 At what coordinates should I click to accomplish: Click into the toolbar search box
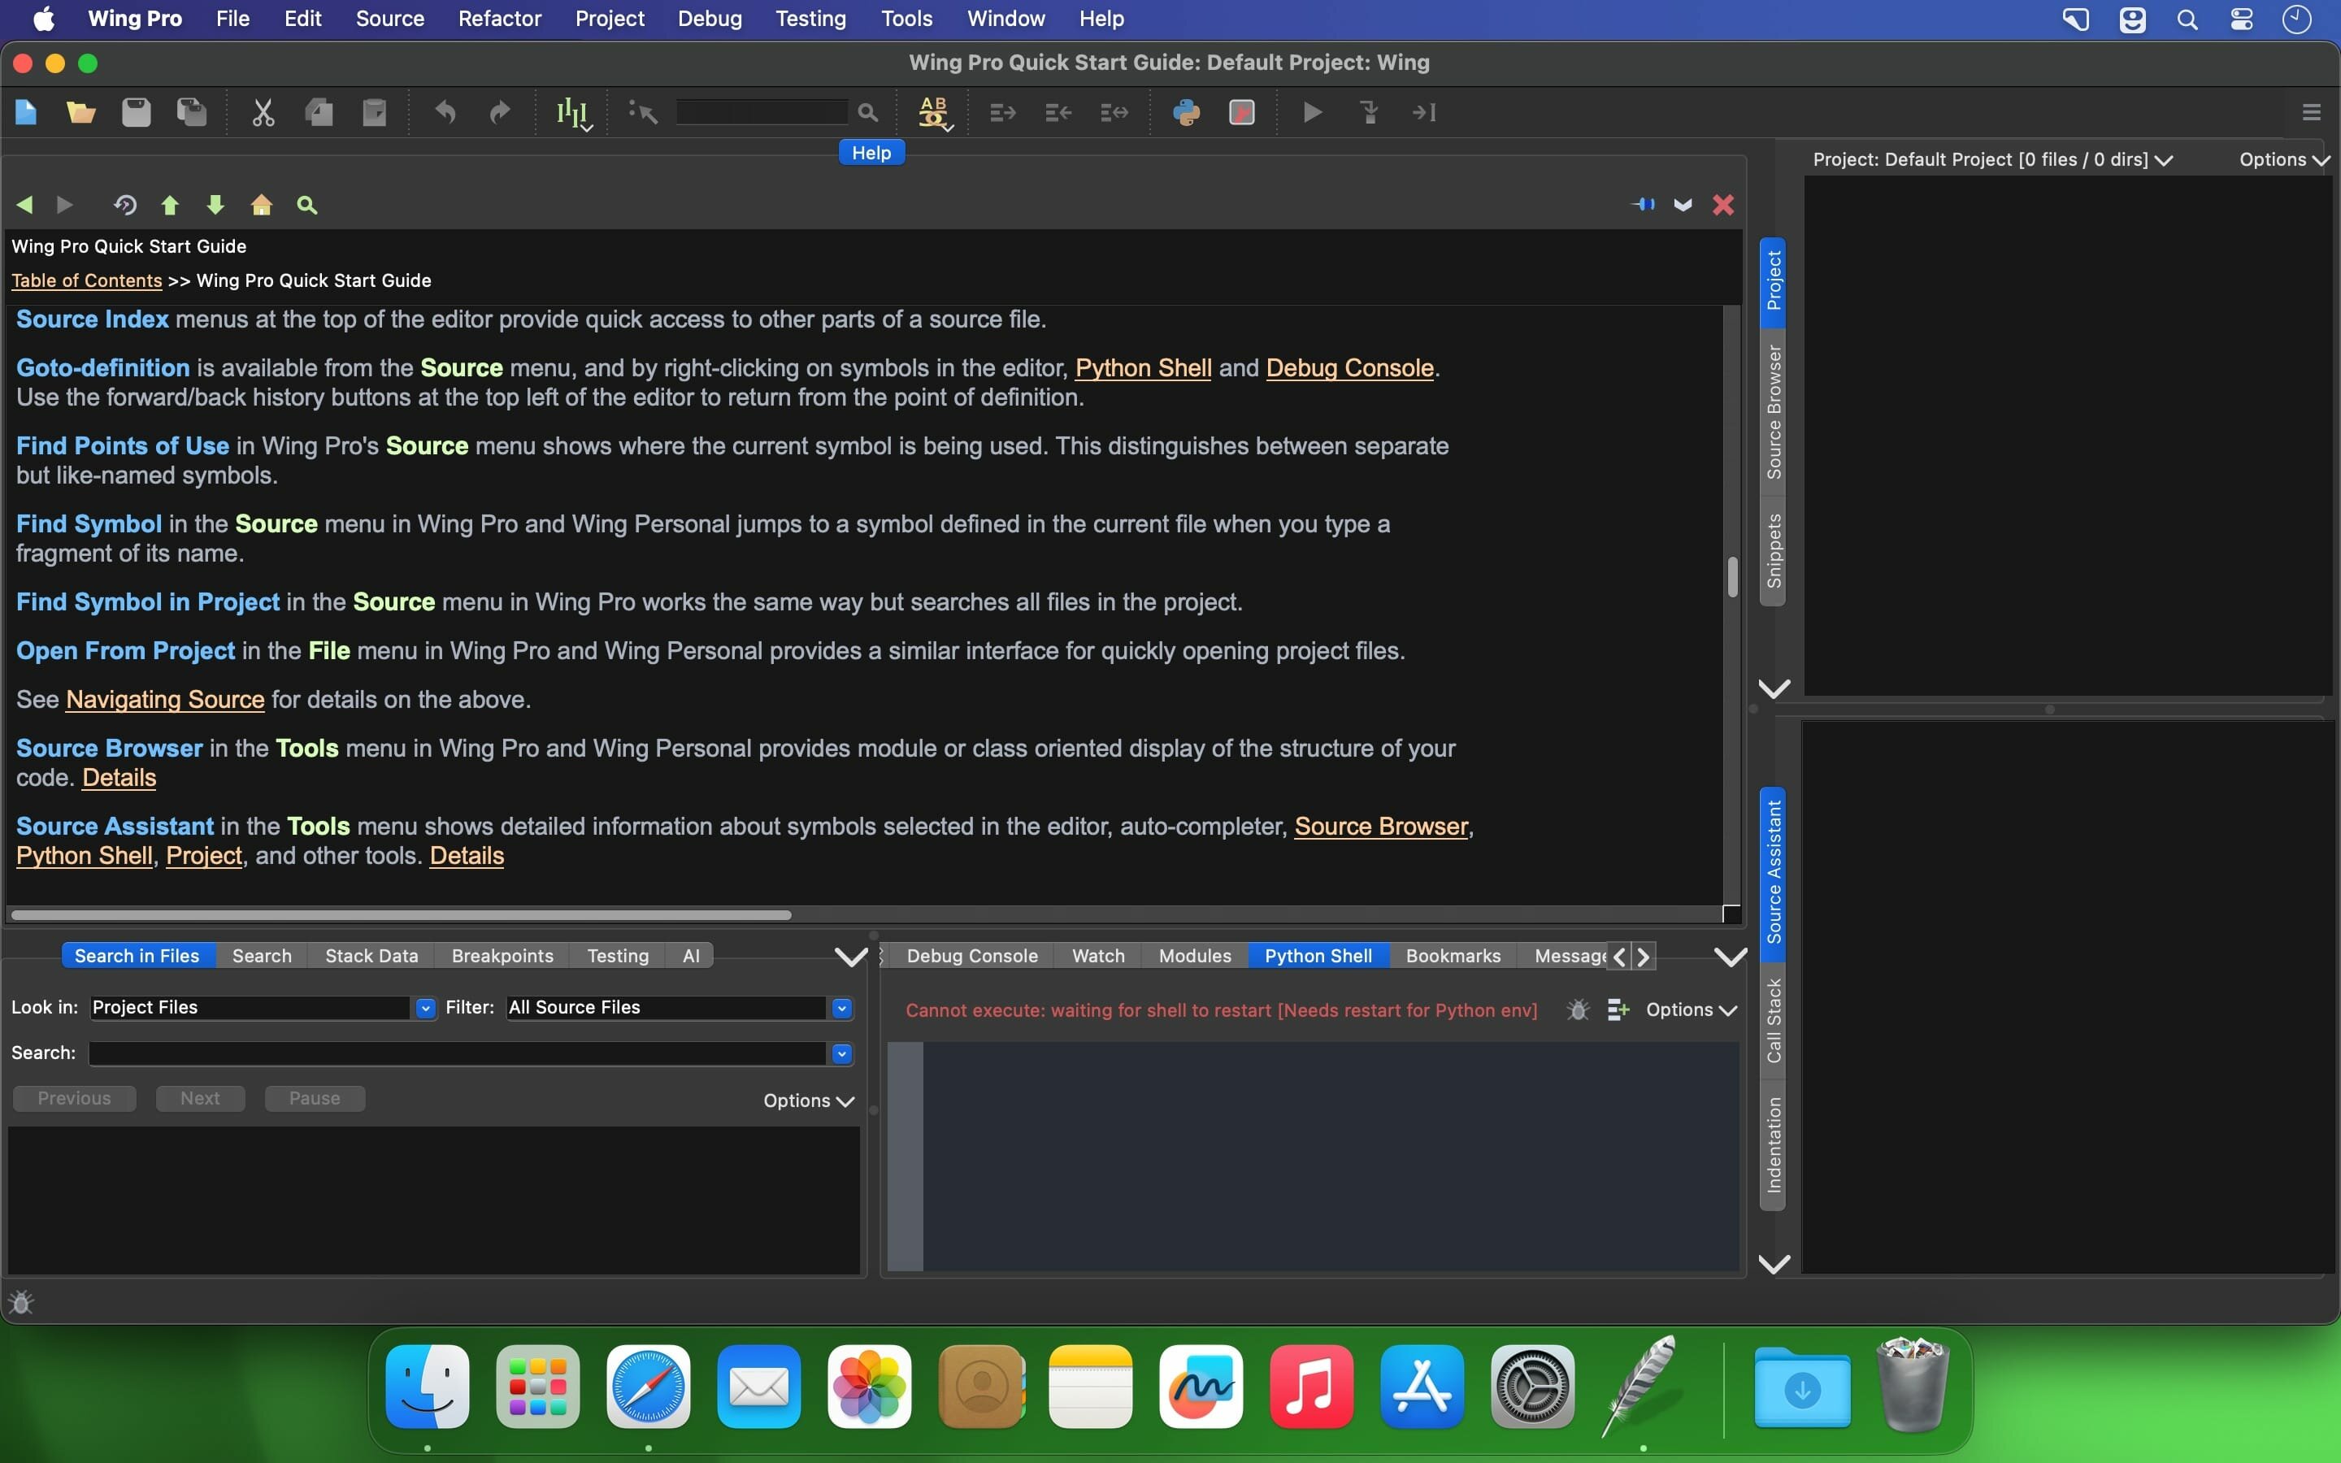[x=762, y=112]
